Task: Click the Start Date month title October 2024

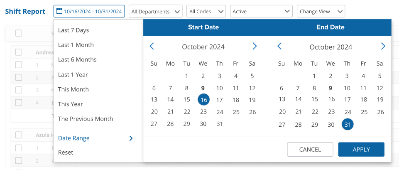Action: [x=203, y=47]
